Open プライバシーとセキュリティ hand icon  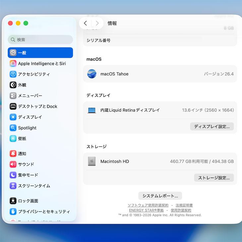13,212
